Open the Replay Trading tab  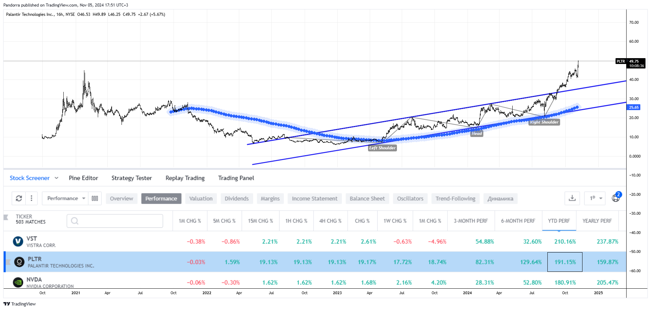coord(185,178)
